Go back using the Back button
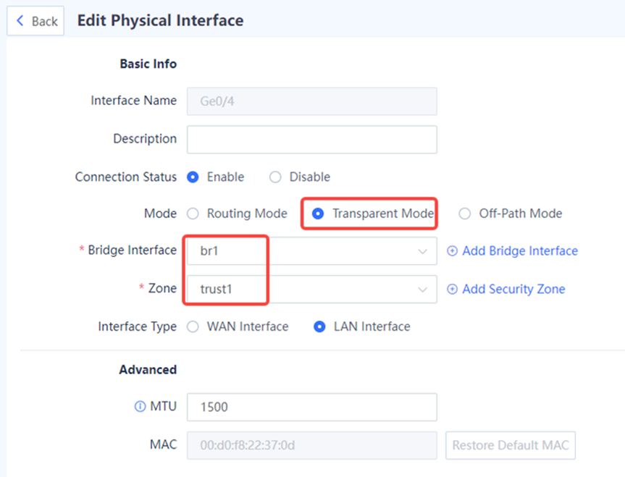The width and height of the screenshot is (625, 477). tap(35, 21)
